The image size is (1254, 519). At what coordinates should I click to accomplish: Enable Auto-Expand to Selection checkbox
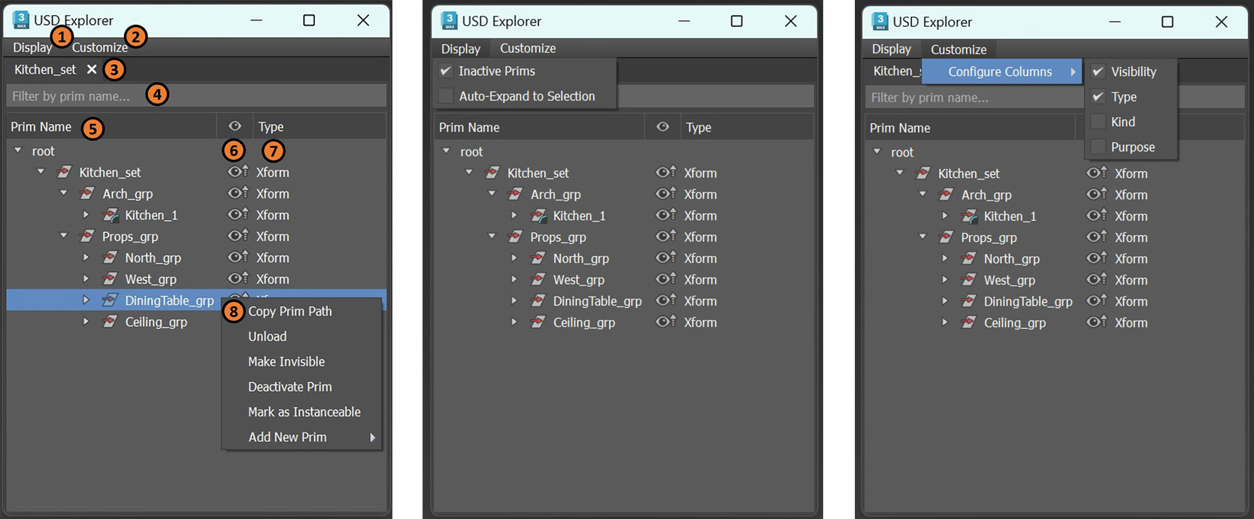[446, 96]
